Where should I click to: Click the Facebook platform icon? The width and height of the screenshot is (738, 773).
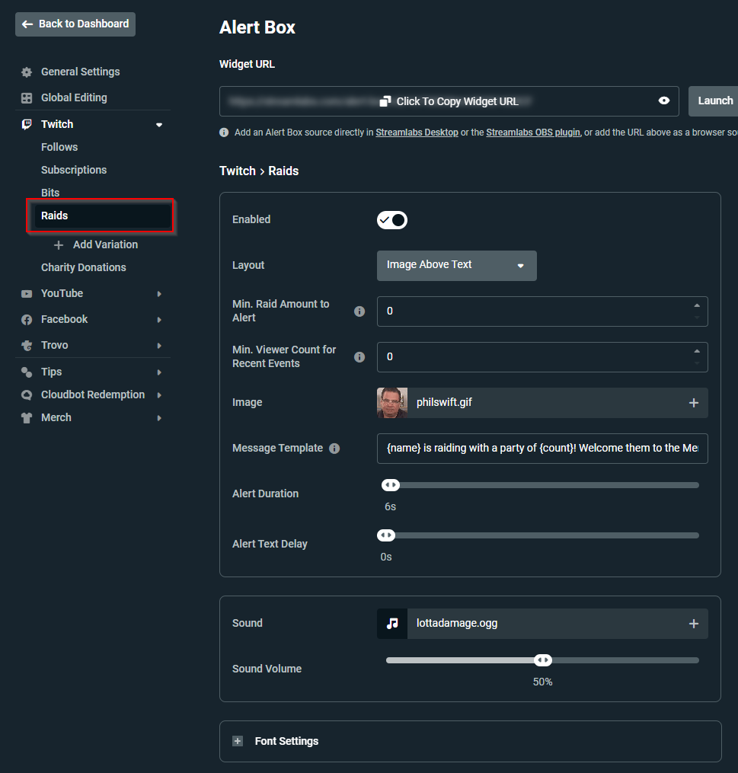click(x=26, y=319)
